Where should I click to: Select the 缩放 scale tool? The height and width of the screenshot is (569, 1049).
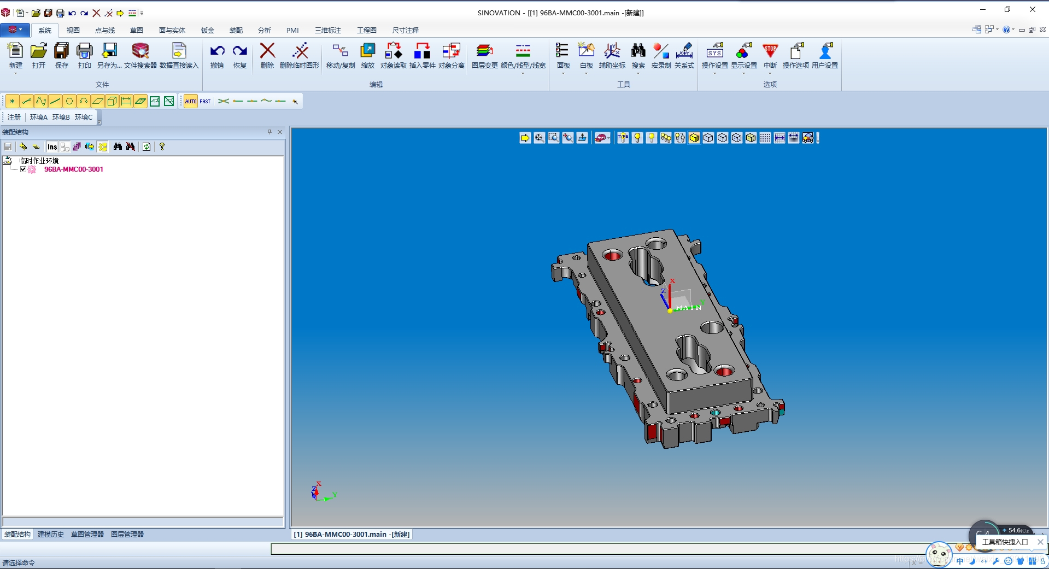(x=368, y=56)
